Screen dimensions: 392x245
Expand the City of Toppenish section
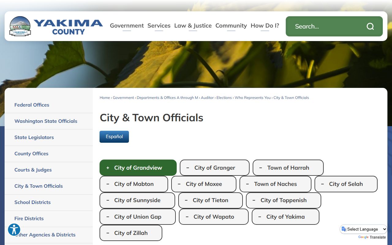click(x=284, y=200)
